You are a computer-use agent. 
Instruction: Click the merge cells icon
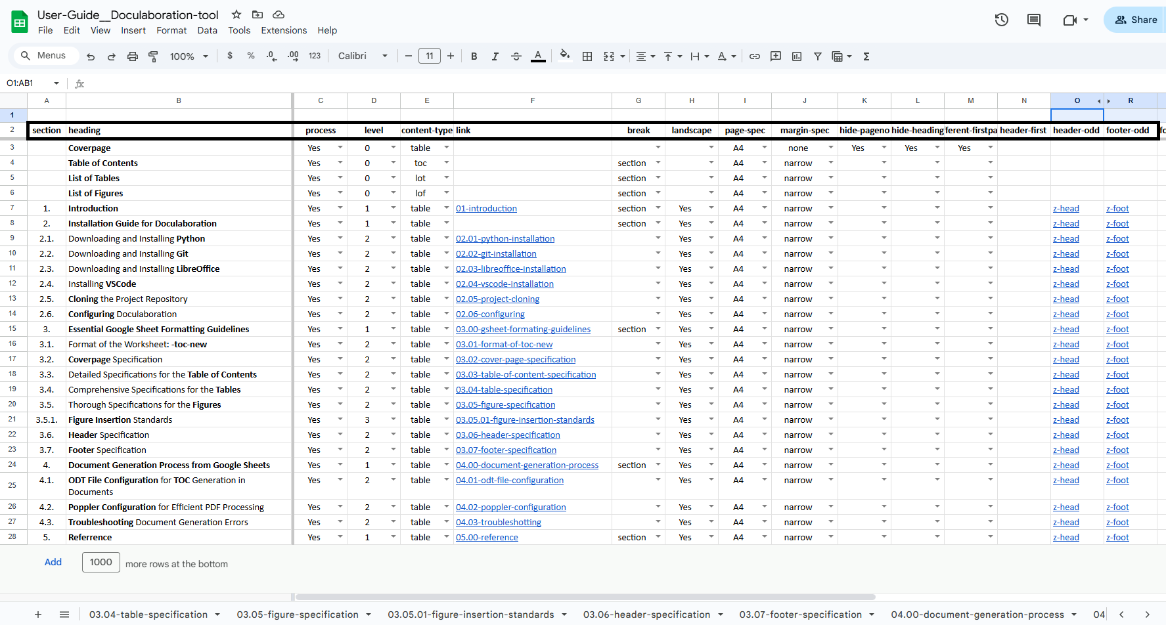point(609,56)
